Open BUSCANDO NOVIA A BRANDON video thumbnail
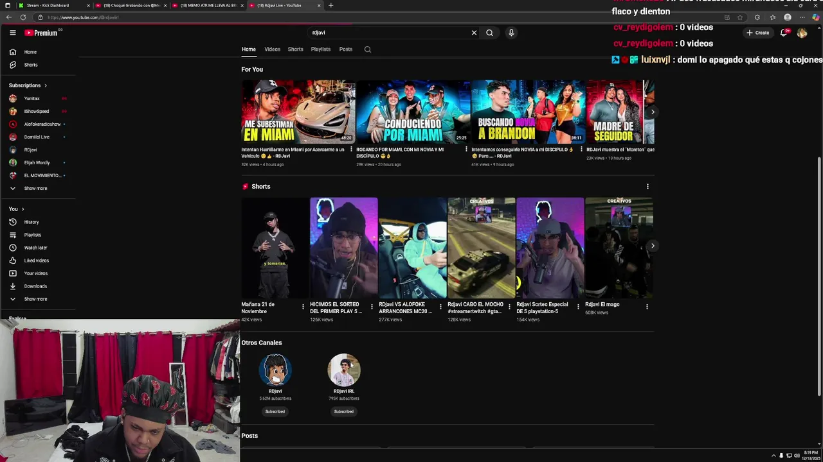This screenshot has height=462, width=823. [528, 112]
